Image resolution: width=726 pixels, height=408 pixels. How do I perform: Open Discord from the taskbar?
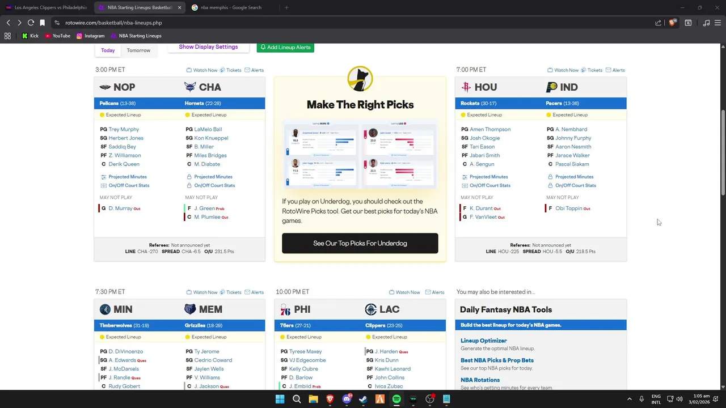coord(347,399)
